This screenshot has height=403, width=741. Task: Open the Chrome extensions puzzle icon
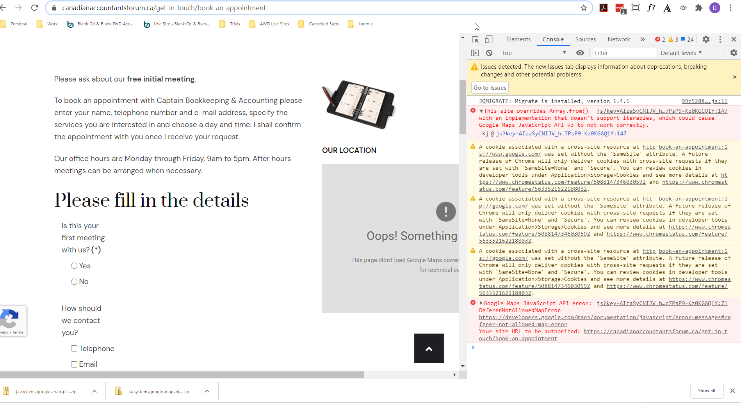point(699,8)
